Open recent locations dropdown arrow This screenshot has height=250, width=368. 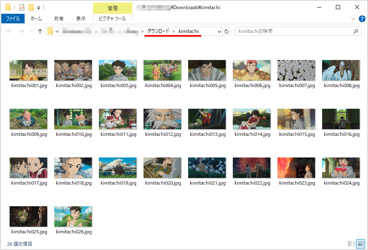tap(31, 32)
